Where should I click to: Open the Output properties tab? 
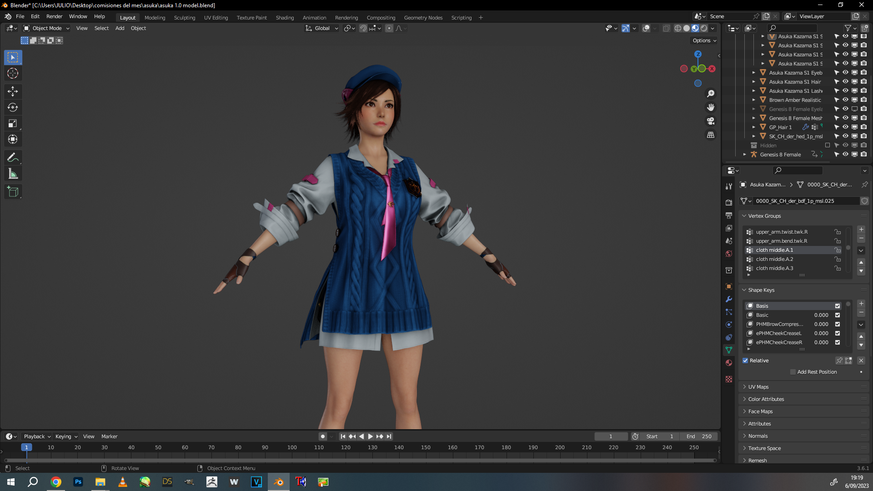click(729, 215)
